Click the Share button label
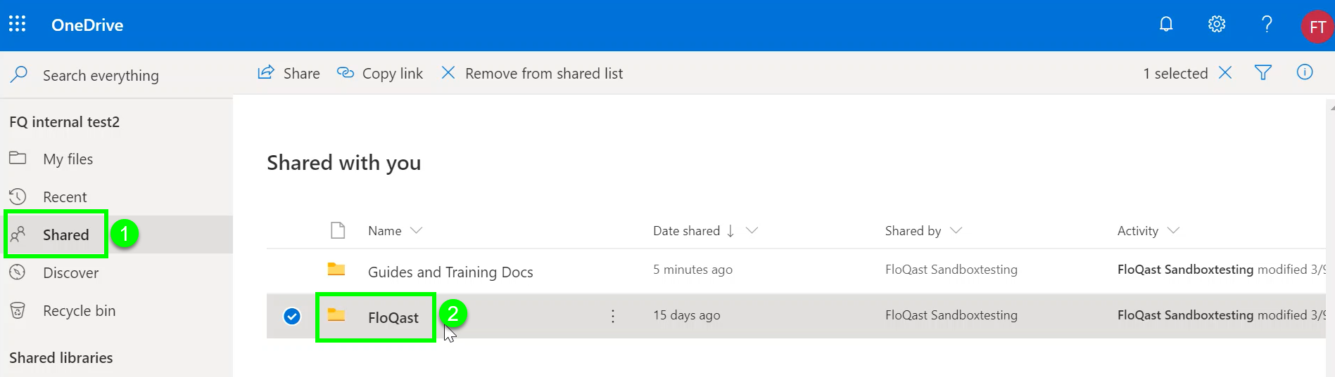Viewport: 1335px width, 377px height. click(x=301, y=73)
